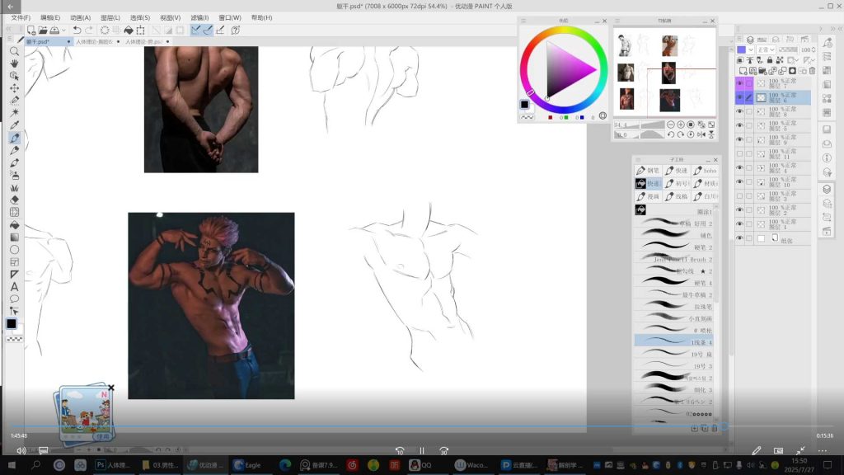
Task: Click the delete layer trash icon
Action: (811, 71)
